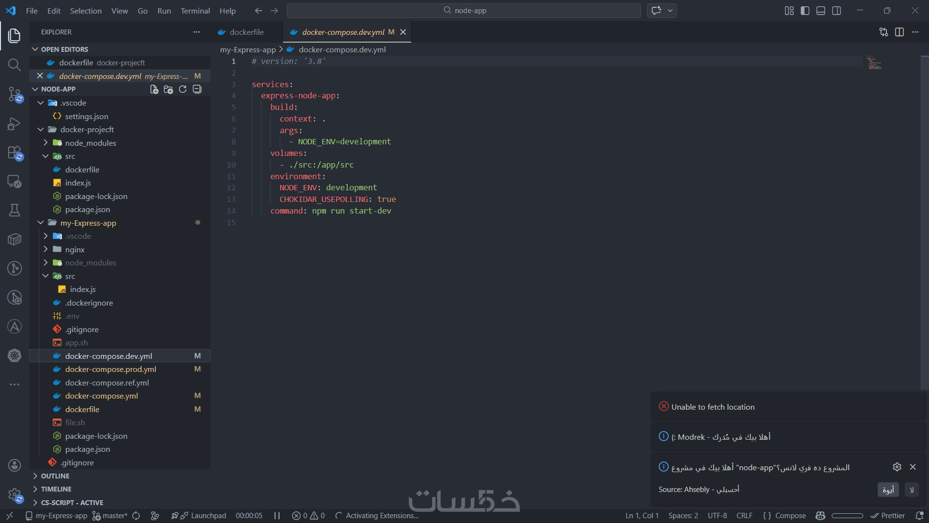
Task: Open the Terminal menu
Action: click(x=195, y=11)
